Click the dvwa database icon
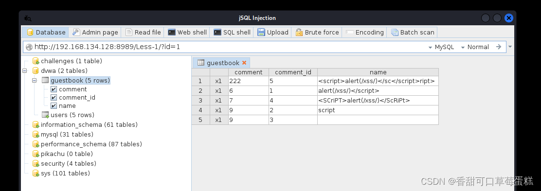 [36, 71]
